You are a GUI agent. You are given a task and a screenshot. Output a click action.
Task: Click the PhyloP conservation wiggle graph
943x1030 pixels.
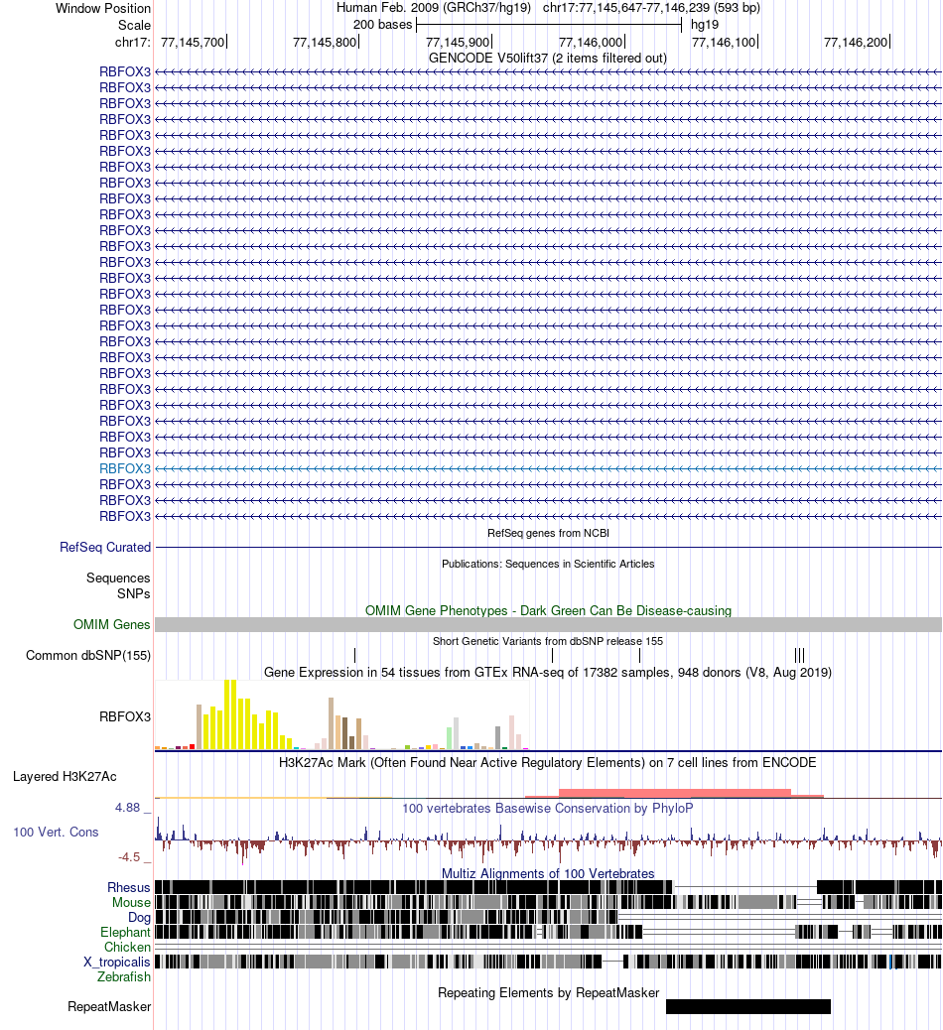548,838
